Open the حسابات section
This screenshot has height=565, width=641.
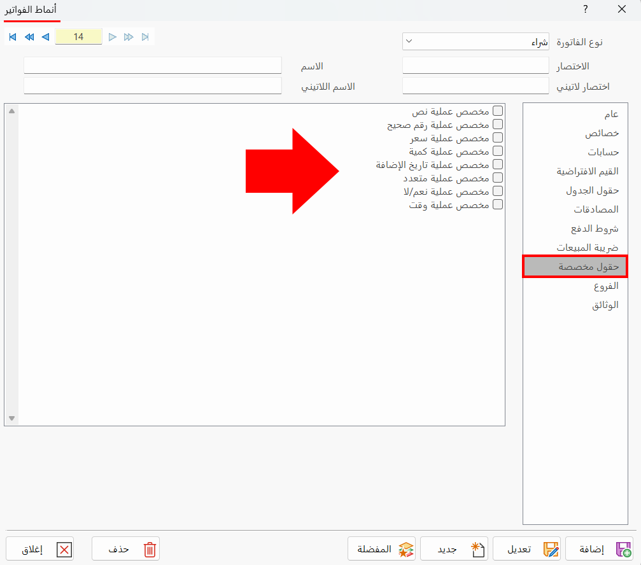coord(575,152)
